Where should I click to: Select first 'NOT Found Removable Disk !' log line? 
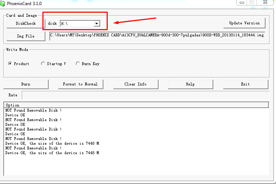[x=33, y=110]
